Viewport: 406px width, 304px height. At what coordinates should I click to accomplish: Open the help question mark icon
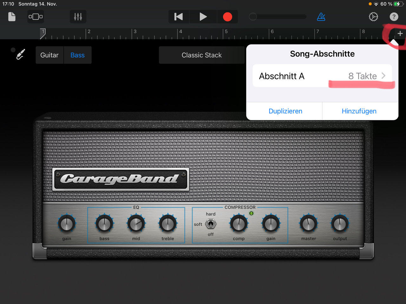click(x=394, y=17)
